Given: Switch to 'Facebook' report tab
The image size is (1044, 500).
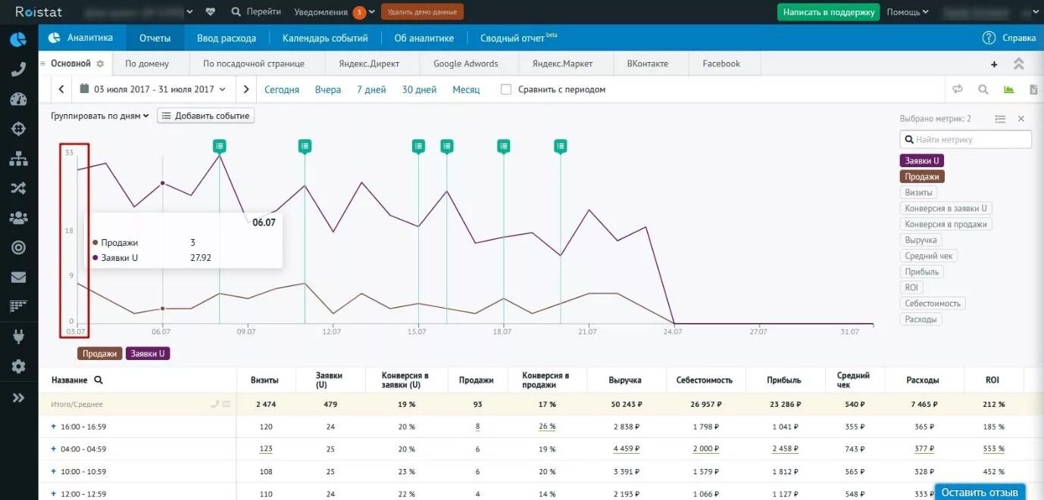Looking at the screenshot, I should pos(721,64).
